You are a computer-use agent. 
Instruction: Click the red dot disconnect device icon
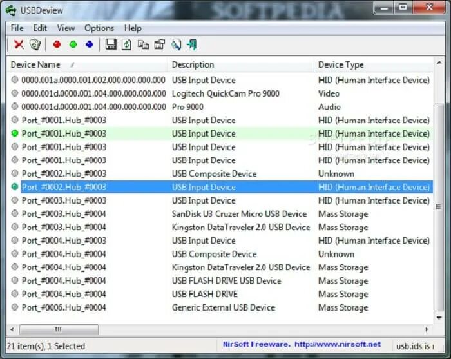pos(57,44)
